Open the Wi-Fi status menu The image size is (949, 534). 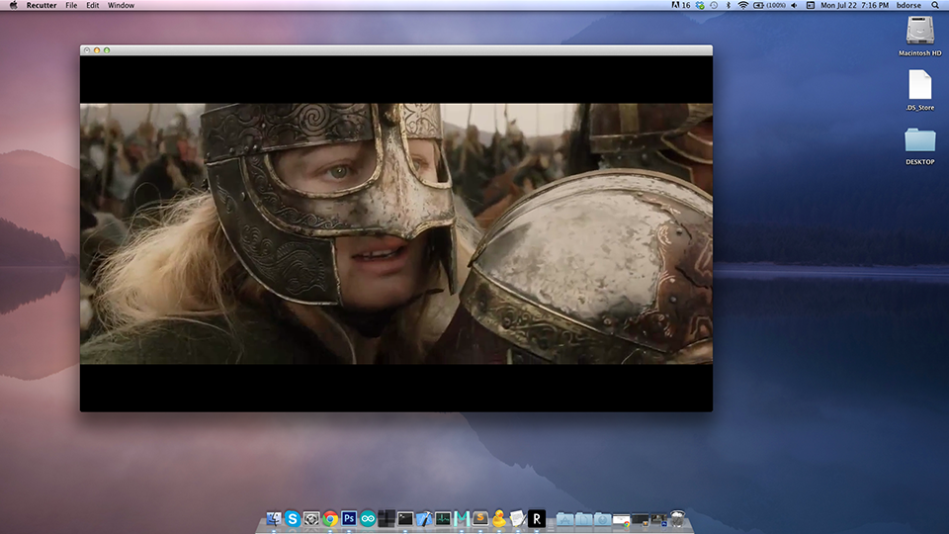click(x=743, y=5)
